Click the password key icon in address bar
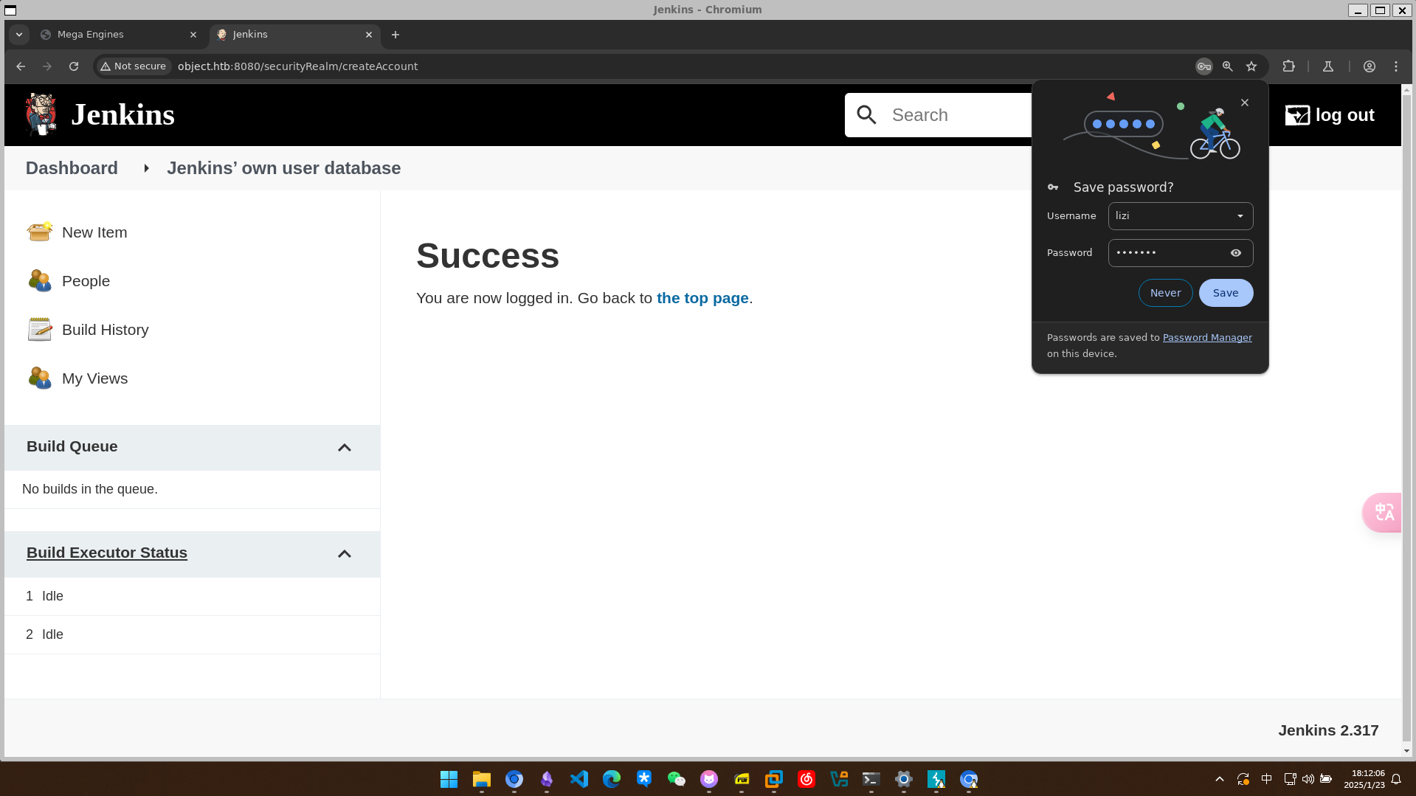 (x=1203, y=66)
